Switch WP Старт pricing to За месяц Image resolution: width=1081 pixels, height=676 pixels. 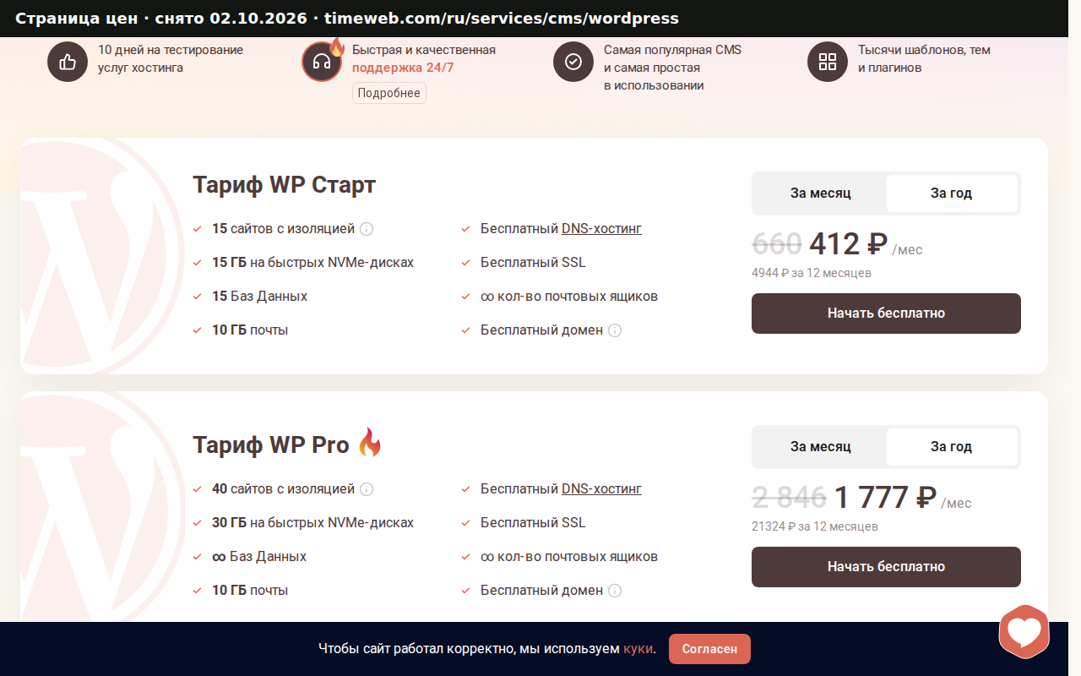(x=820, y=194)
